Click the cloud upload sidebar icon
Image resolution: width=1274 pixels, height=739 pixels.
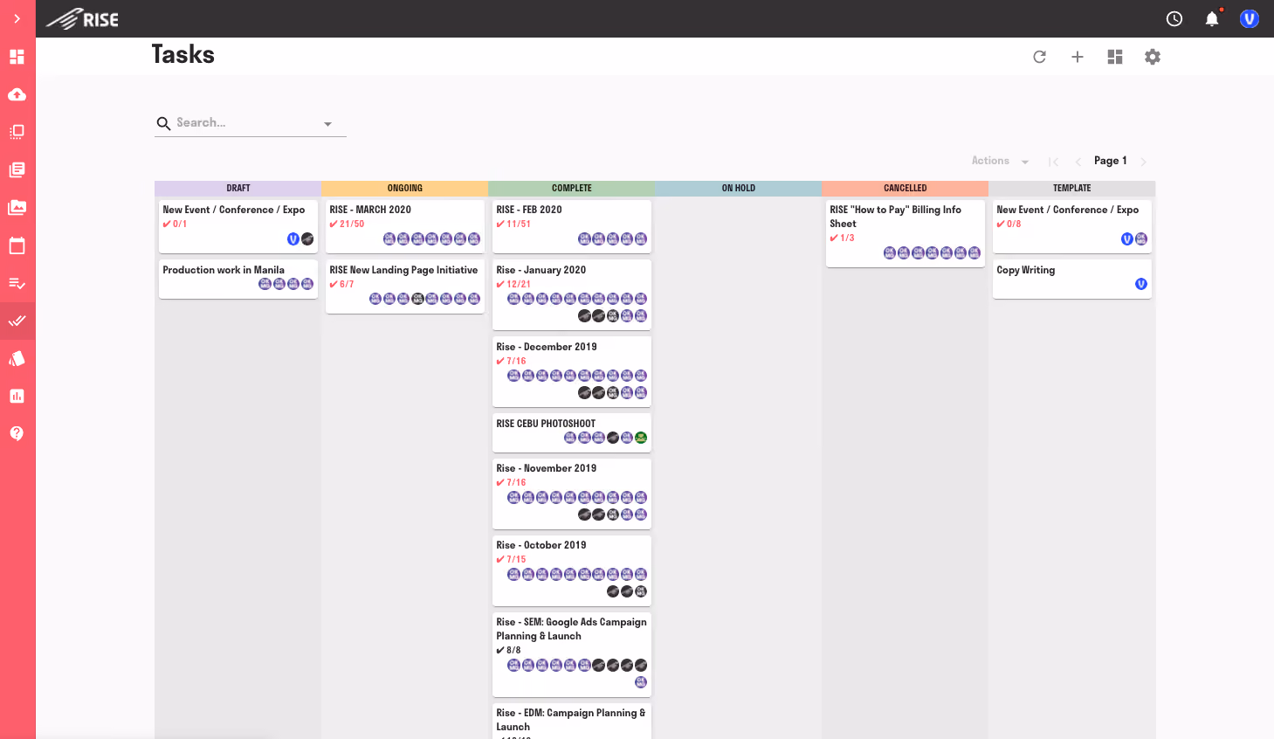(x=17, y=94)
